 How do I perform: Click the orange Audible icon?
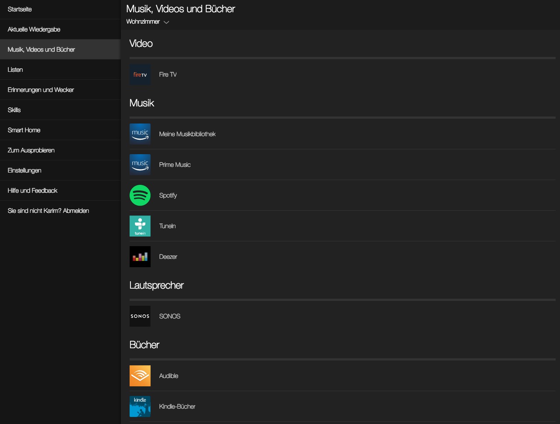tap(140, 376)
